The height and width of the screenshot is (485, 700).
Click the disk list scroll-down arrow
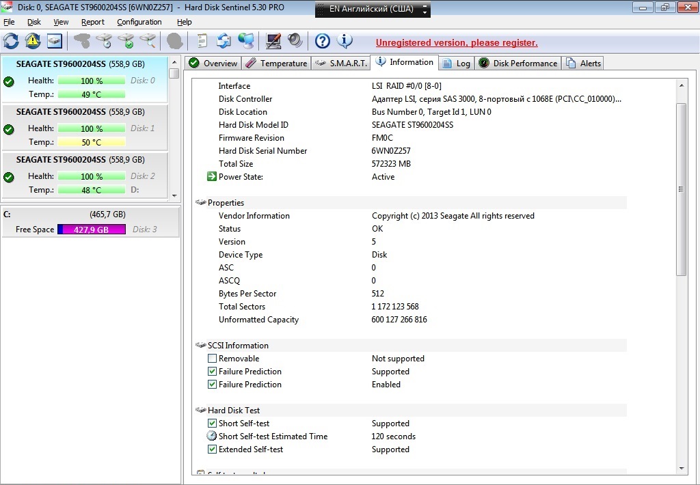coord(174,195)
